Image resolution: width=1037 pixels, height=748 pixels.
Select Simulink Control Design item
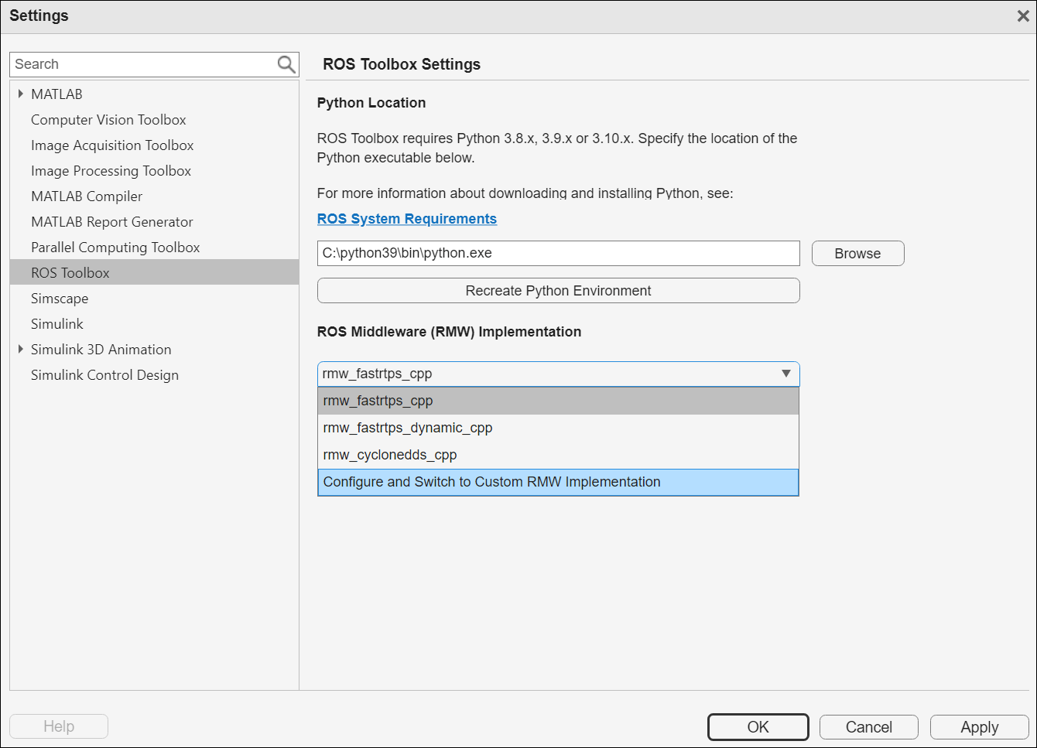[x=104, y=375]
